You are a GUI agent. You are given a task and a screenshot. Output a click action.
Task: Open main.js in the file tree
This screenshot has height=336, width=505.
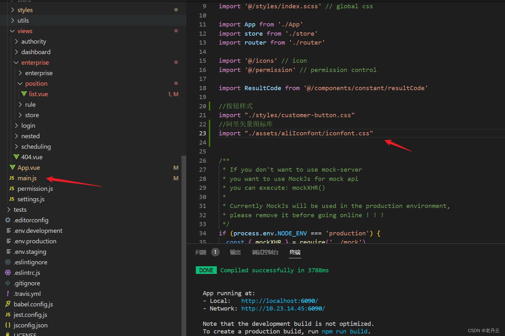click(x=27, y=178)
